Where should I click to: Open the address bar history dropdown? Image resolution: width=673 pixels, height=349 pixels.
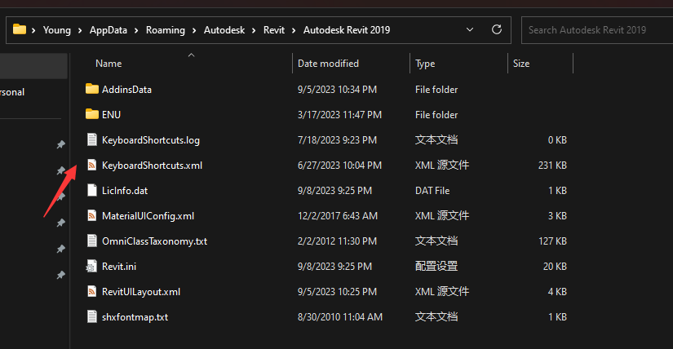point(470,29)
